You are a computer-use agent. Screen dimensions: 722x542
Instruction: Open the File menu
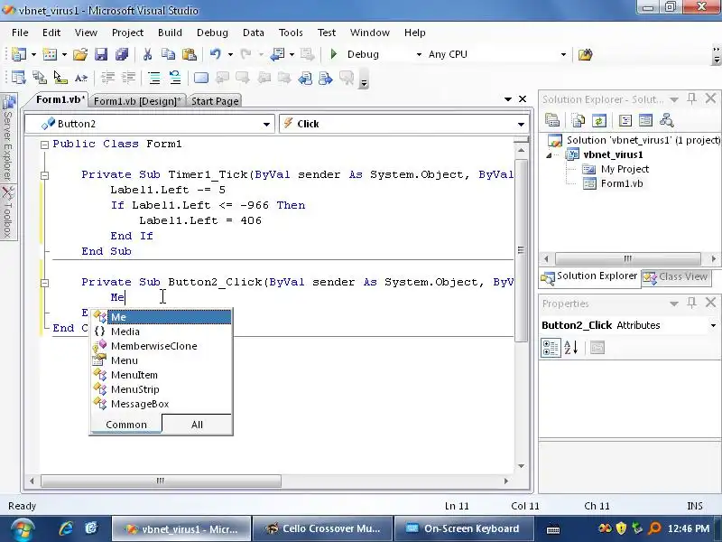pyautogui.click(x=20, y=33)
